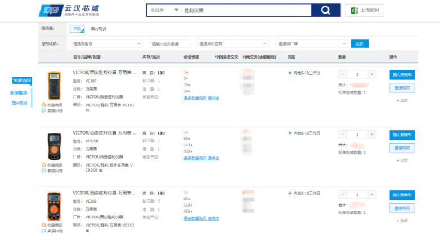Open VC203 product title link
This screenshot has width=440, height=246.
pyautogui.click(x=105, y=193)
